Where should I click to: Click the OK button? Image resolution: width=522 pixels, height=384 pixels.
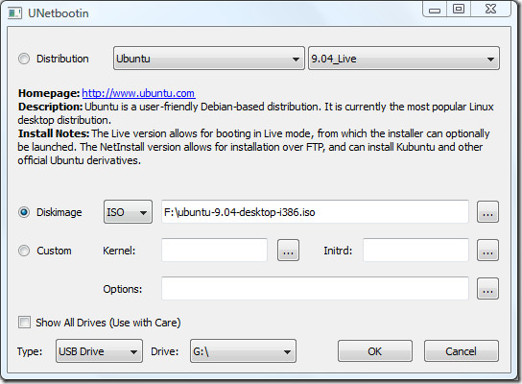click(375, 351)
